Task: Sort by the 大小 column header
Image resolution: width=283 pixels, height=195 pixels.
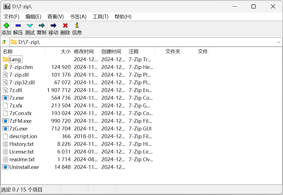Action: click(58, 52)
